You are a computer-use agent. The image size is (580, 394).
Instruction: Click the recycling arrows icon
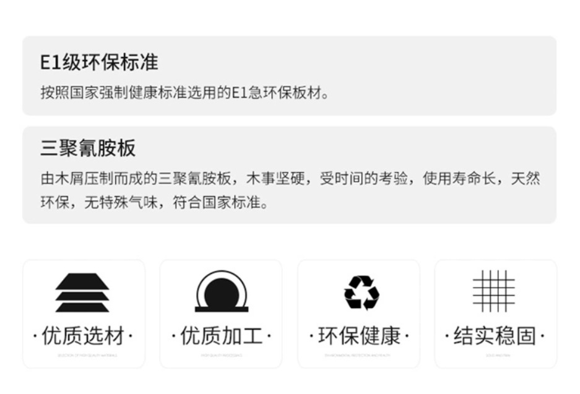coord(361,293)
